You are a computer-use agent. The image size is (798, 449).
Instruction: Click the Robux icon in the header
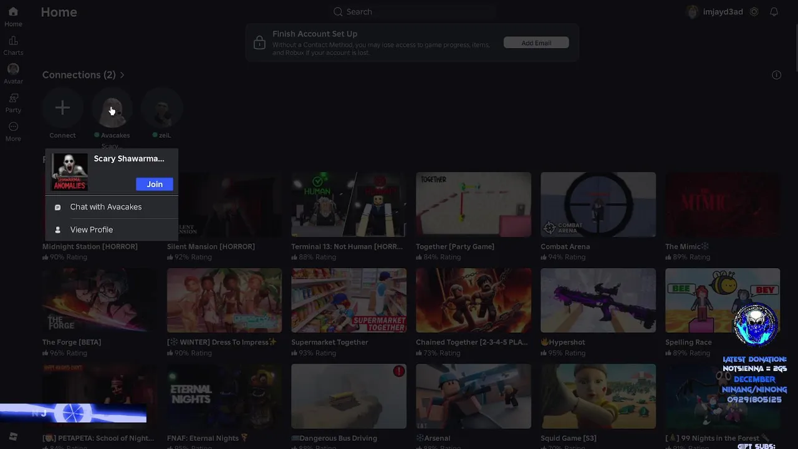(754, 12)
